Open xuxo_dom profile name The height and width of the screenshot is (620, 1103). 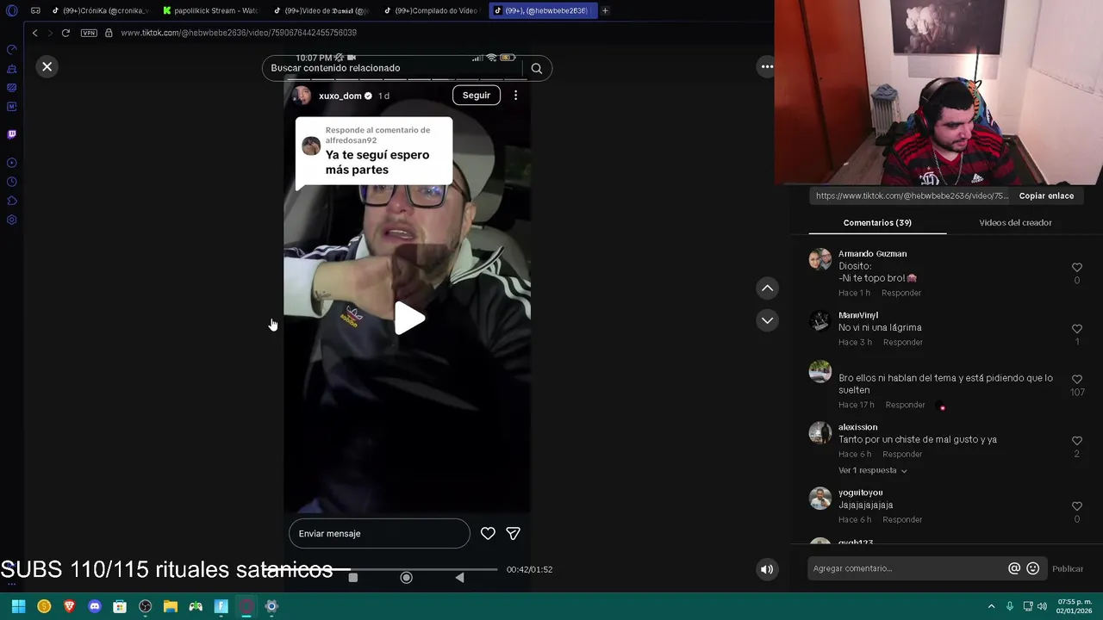[340, 96]
